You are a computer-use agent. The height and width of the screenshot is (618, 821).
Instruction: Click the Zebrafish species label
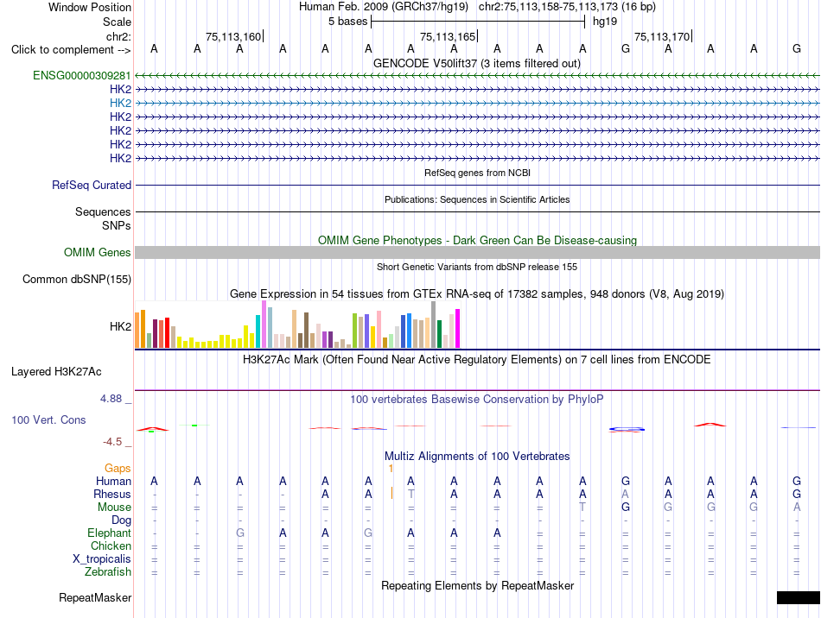click(x=108, y=571)
